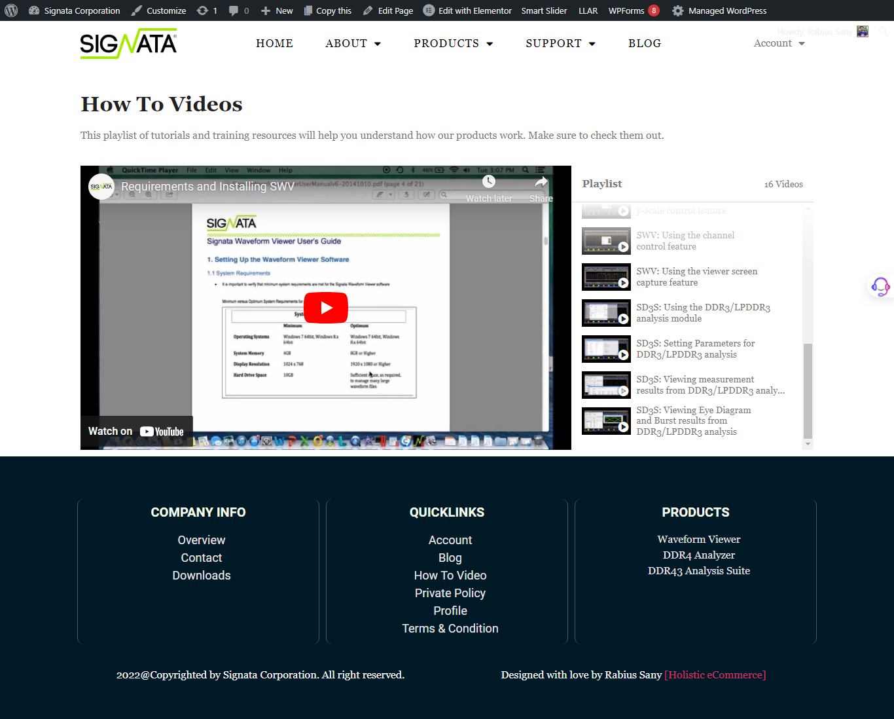This screenshot has height=719, width=894.
Task: Expand the ABOUT menu dropdown
Action: [x=353, y=43]
